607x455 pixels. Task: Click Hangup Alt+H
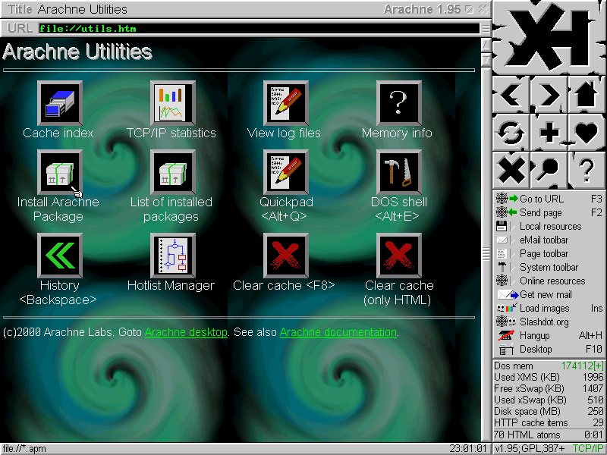549,335
